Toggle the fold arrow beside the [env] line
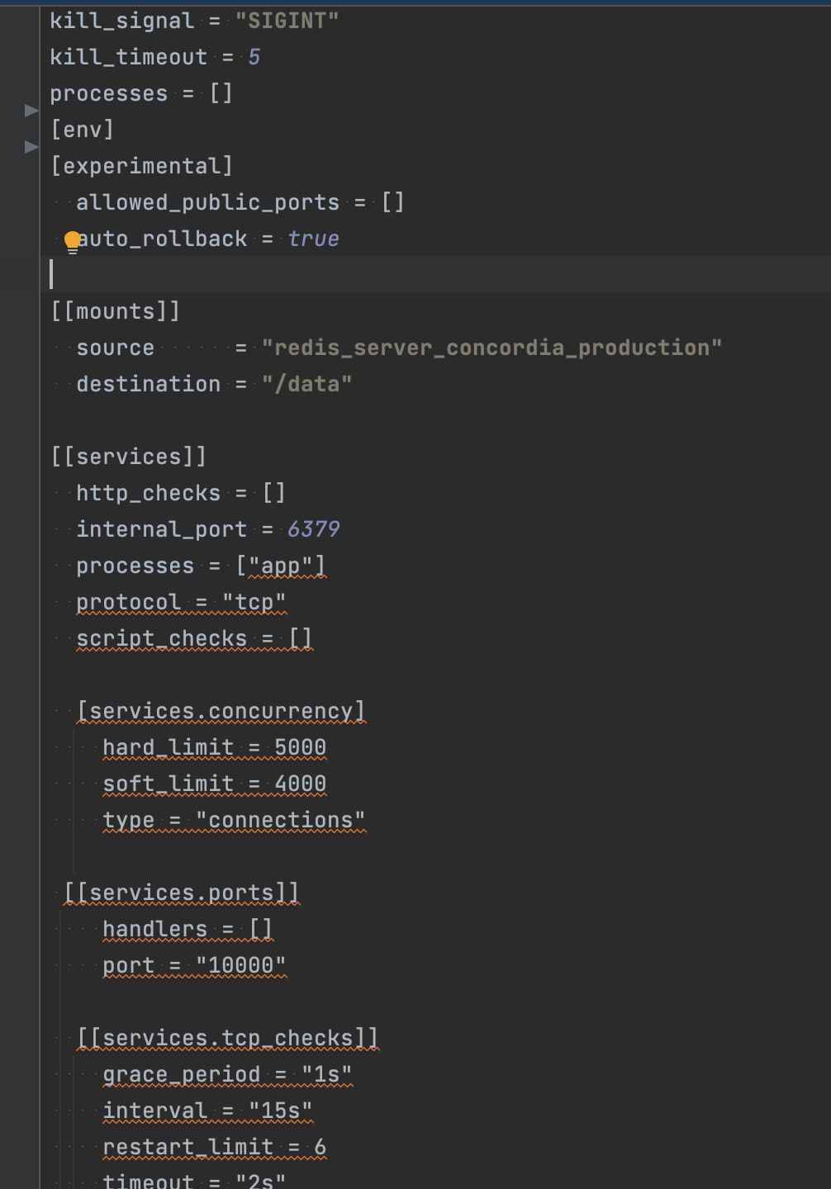 tap(31, 111)
